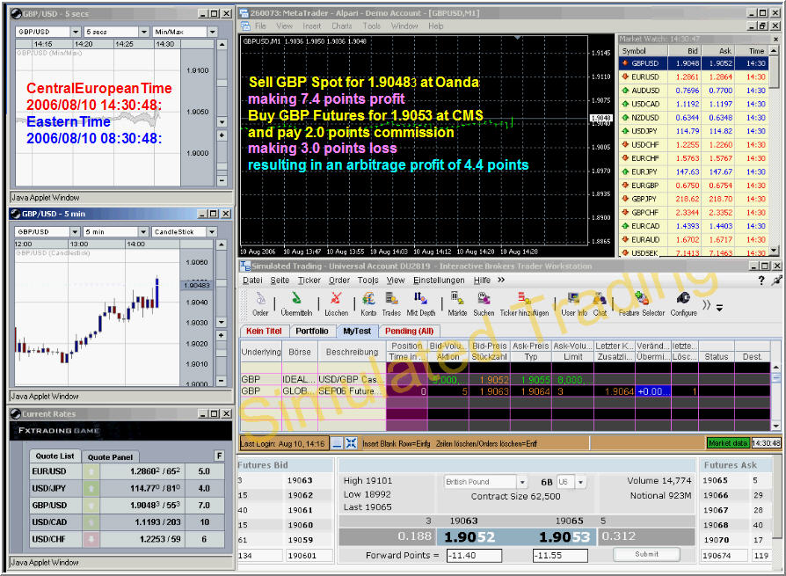The height and width of the screenshot is (576, 786).
Task: Click the blue line icon beside Last Login
Action: coord(338,443)
